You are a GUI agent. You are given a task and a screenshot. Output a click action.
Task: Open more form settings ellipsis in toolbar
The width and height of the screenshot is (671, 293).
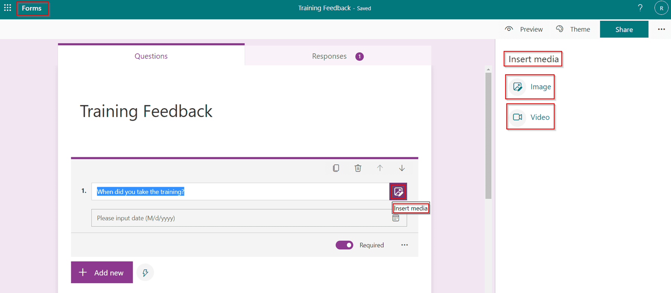coord(661,29)
